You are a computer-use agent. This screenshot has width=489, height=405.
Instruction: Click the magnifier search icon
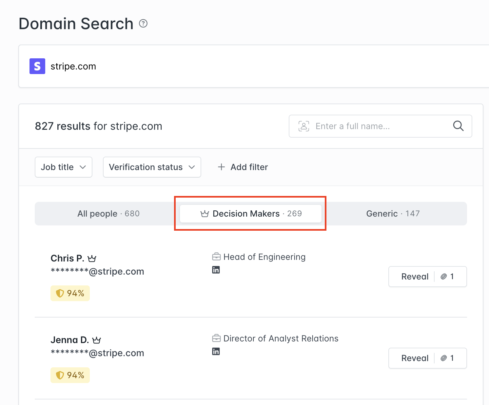click(458, 126)
